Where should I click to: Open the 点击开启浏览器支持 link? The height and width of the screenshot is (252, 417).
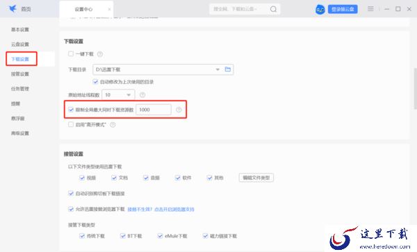174,210
